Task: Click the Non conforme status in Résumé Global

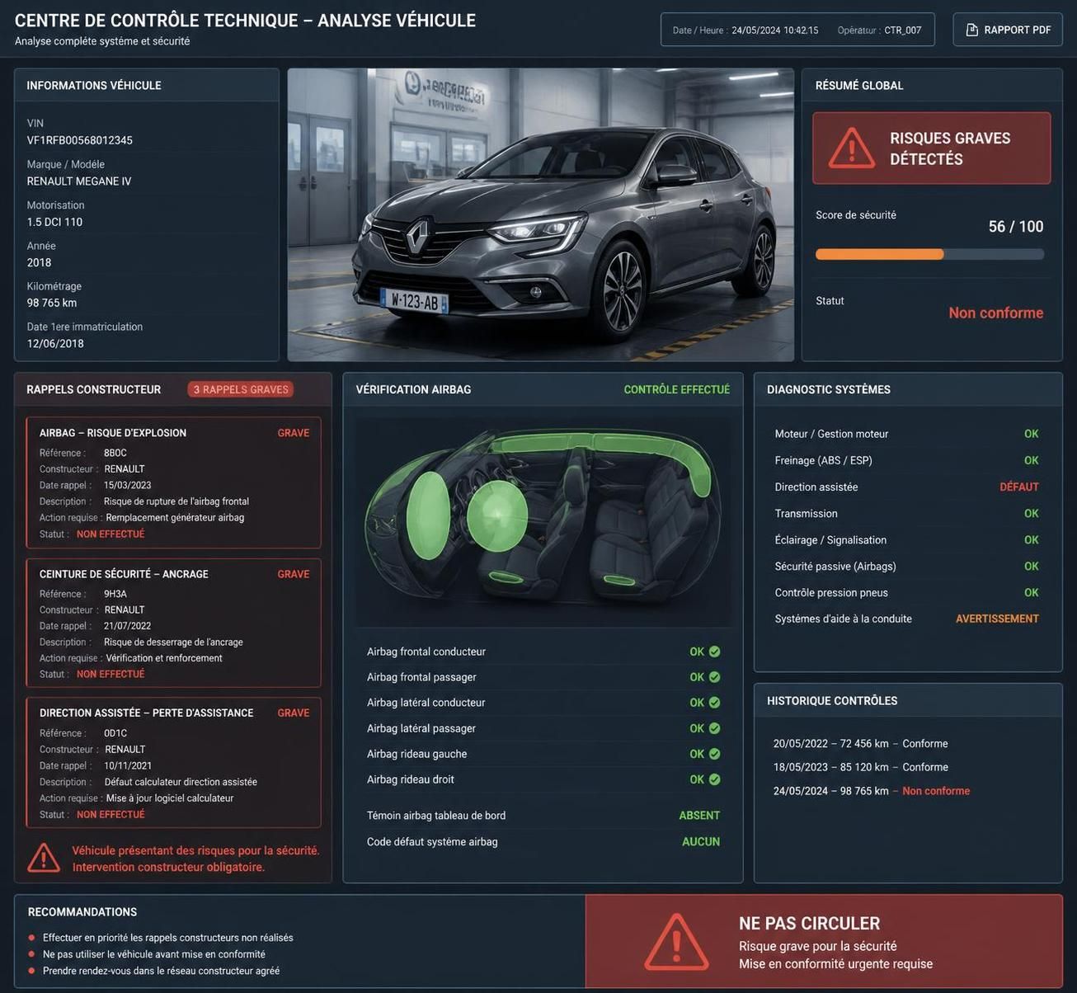Action: [995, 313]
